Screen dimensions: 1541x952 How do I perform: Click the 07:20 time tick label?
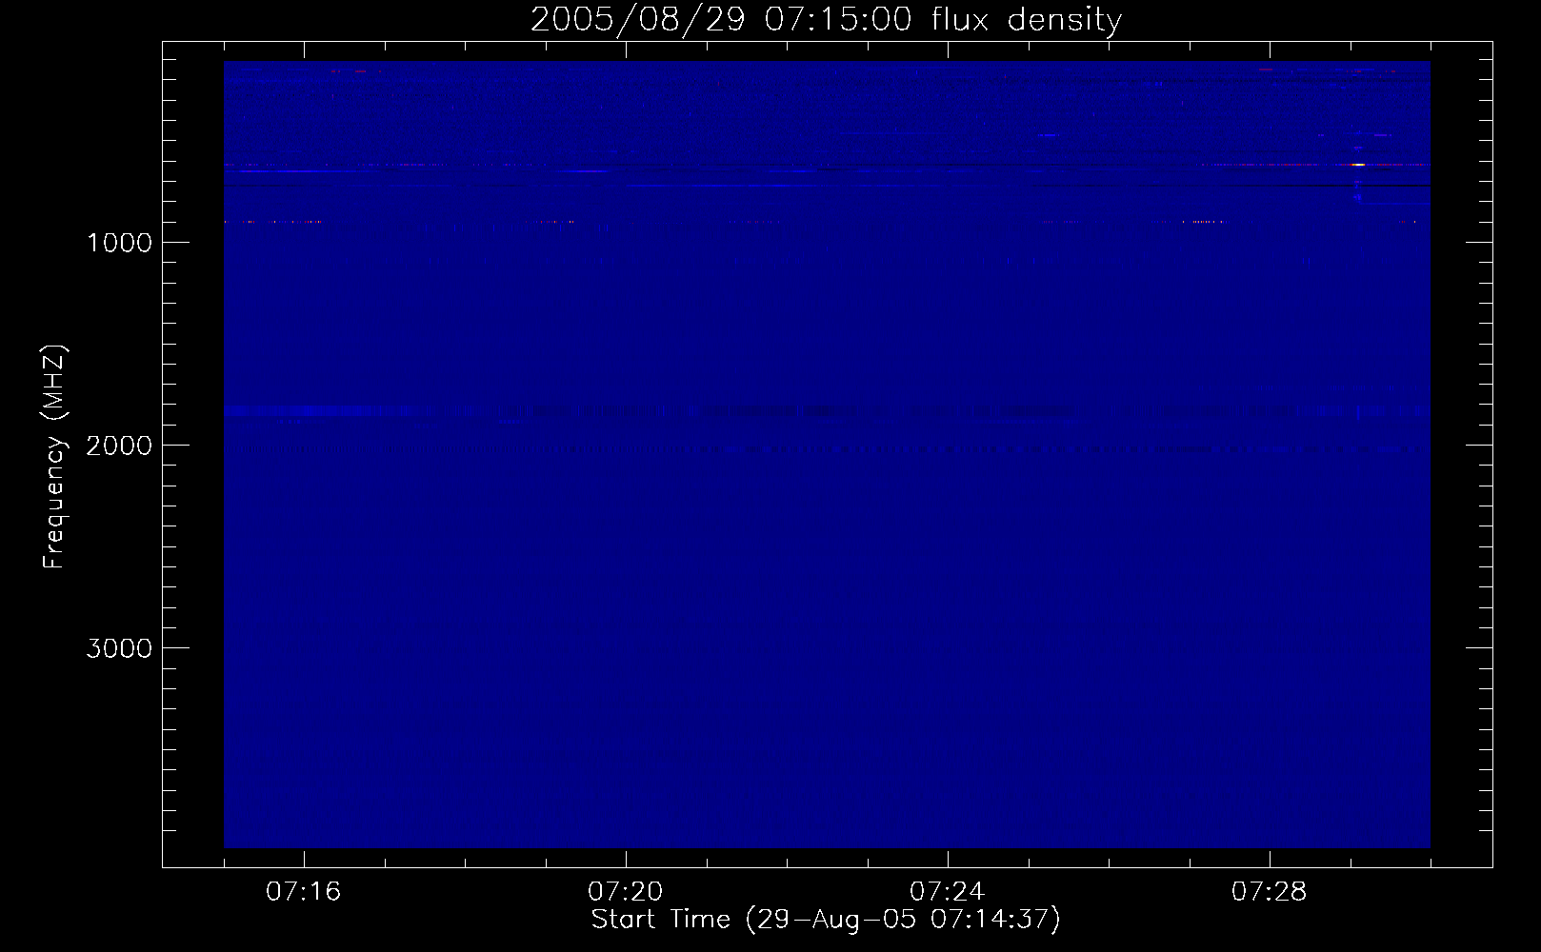coord(626,892)
